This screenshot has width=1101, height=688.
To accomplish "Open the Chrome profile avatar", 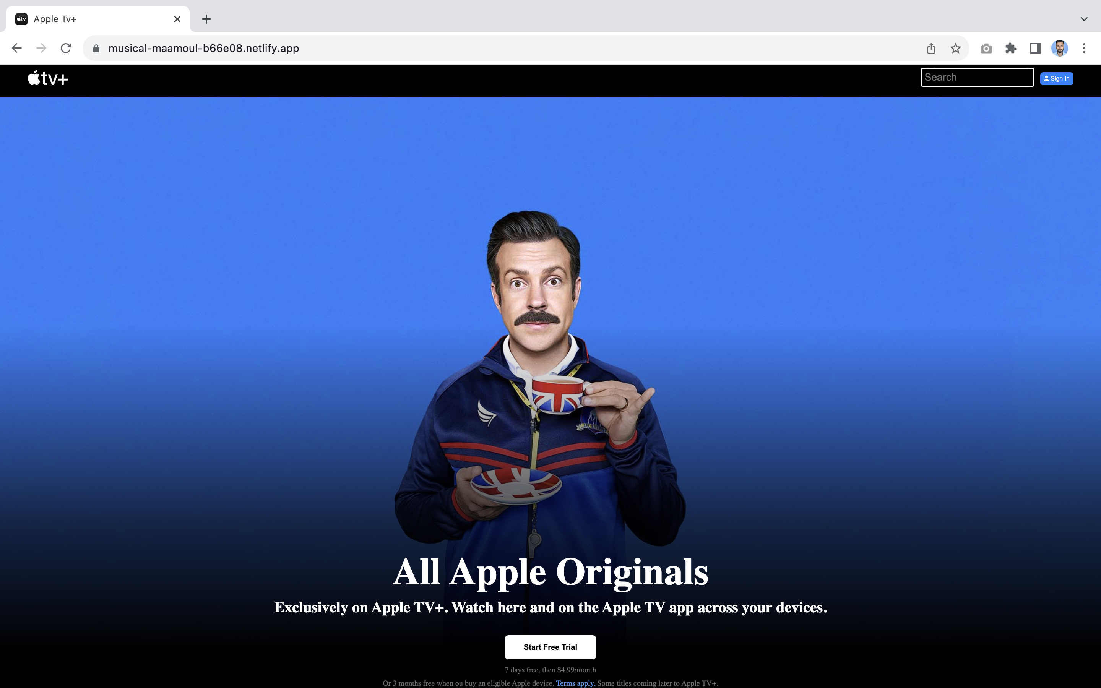I will (1060, 48).
